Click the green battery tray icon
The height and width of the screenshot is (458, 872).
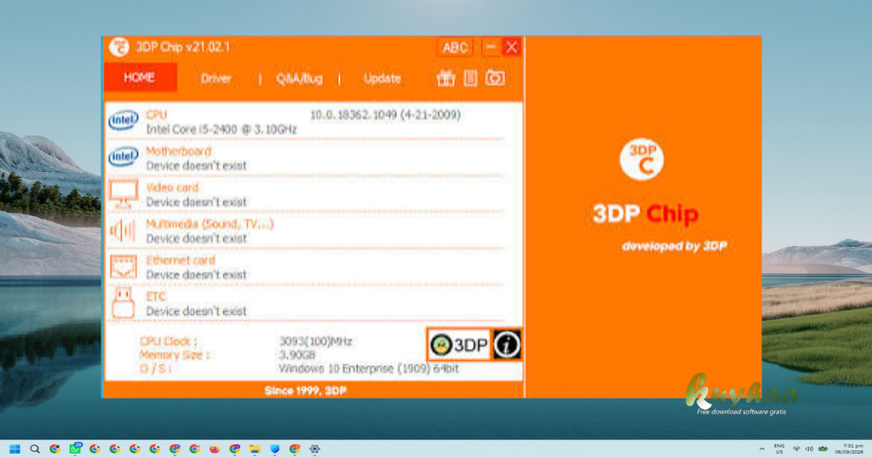[823, 449]
